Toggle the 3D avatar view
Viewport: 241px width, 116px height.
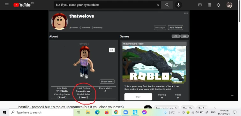112,50
